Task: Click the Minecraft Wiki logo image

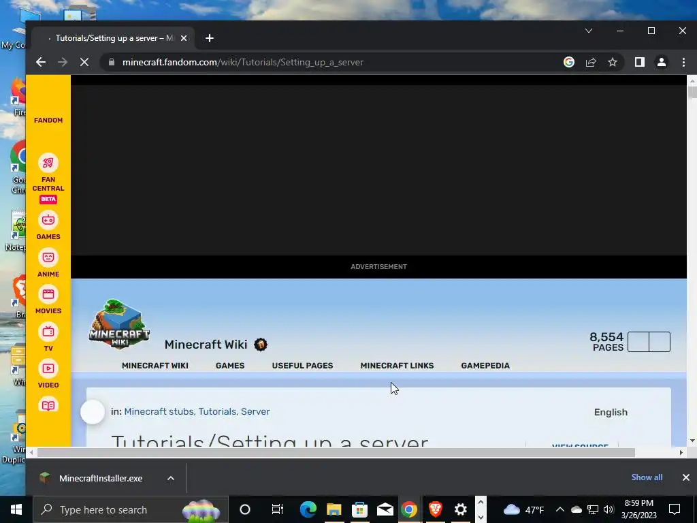Action: [x=120, y=323]
